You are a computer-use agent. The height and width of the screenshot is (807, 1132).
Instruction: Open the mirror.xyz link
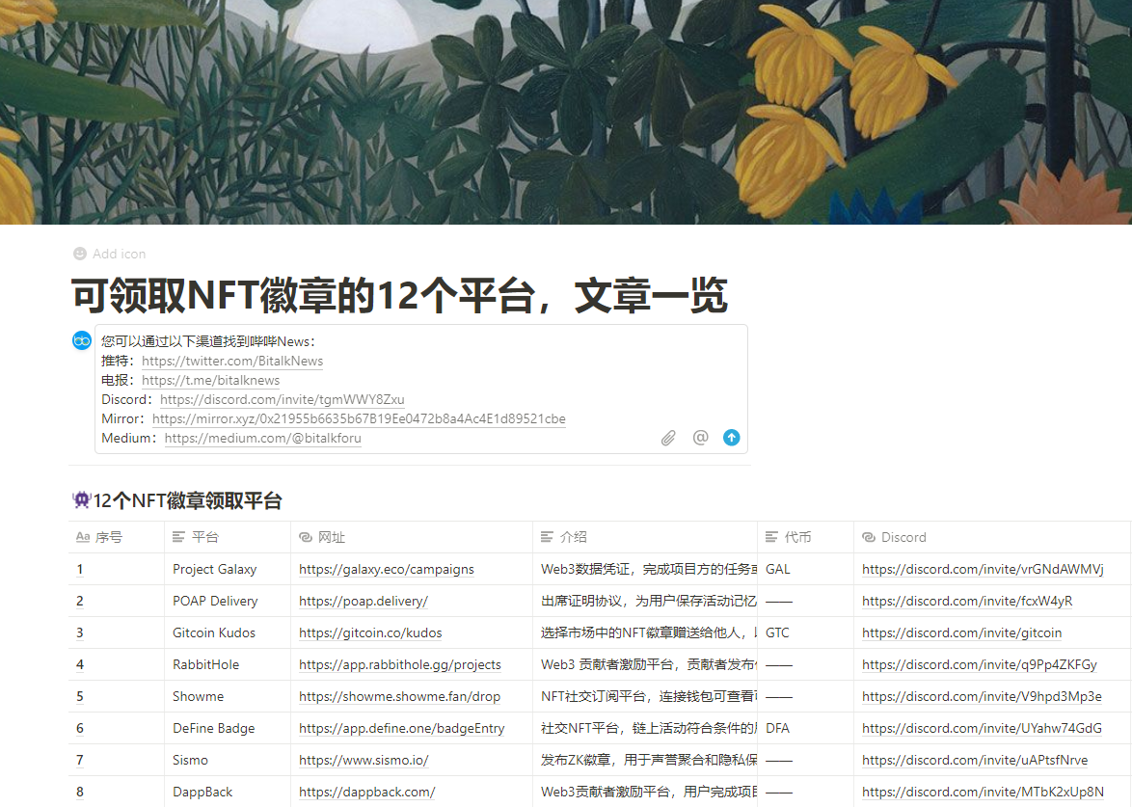(x=359, y=418)
